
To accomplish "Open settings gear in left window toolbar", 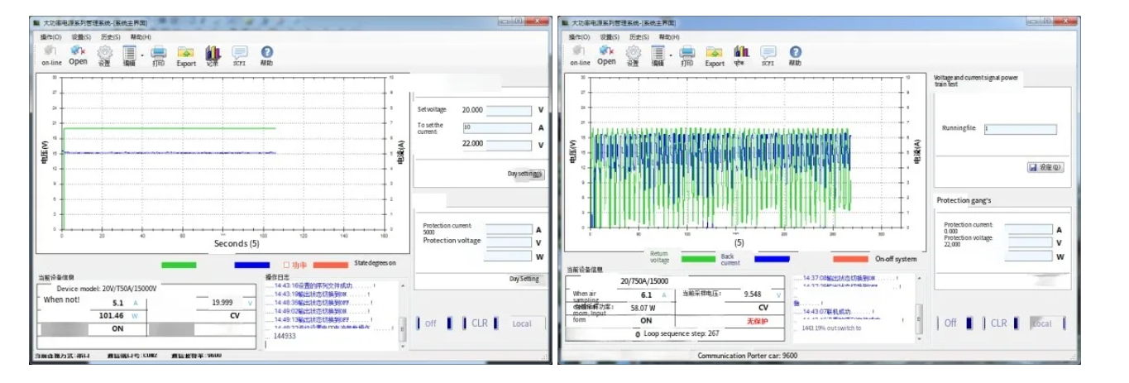I will 104,53.
